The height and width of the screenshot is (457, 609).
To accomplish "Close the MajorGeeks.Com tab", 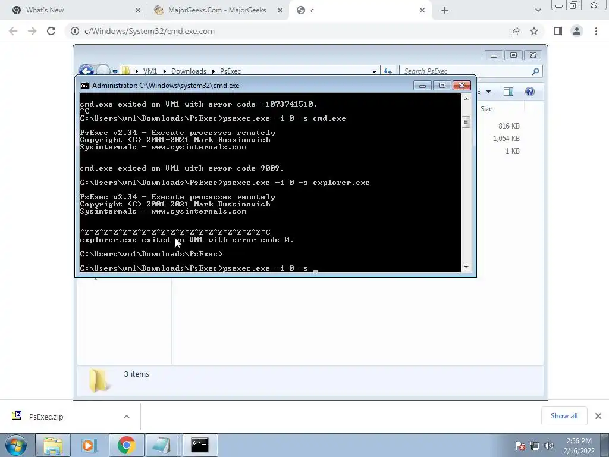I will click(x=280, y=10).
